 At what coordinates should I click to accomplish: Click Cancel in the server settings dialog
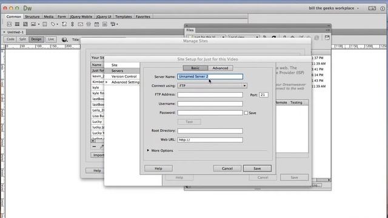pyautogui.click(x=227, y=168)
